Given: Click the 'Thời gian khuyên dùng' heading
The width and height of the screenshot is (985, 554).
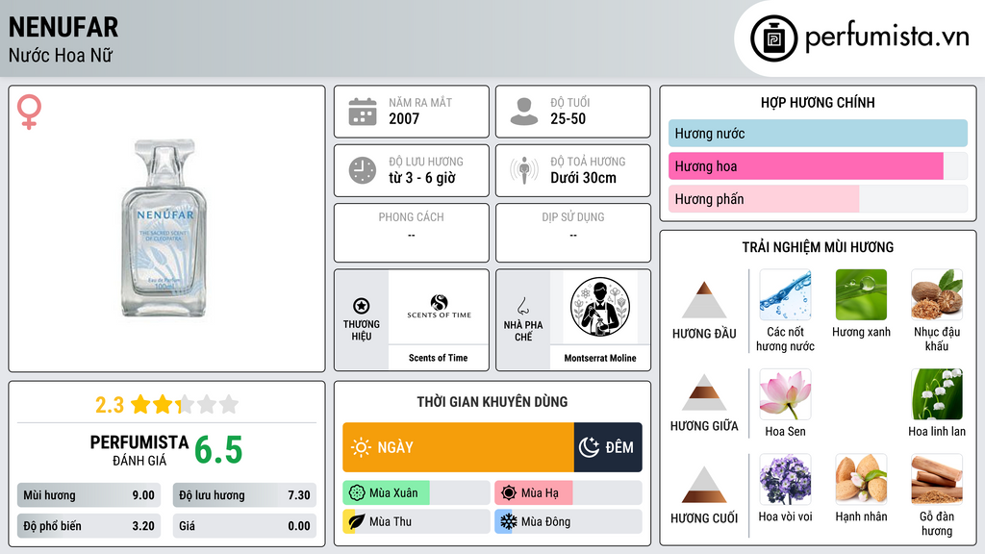Looking at the screenshot, I should click(492, 401).
